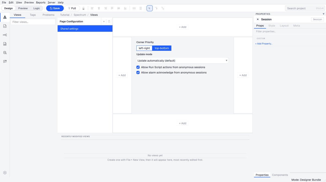Click Add in the right dock region
The width and height of the screenshot is (326, 182).
[x=243, y=75]
